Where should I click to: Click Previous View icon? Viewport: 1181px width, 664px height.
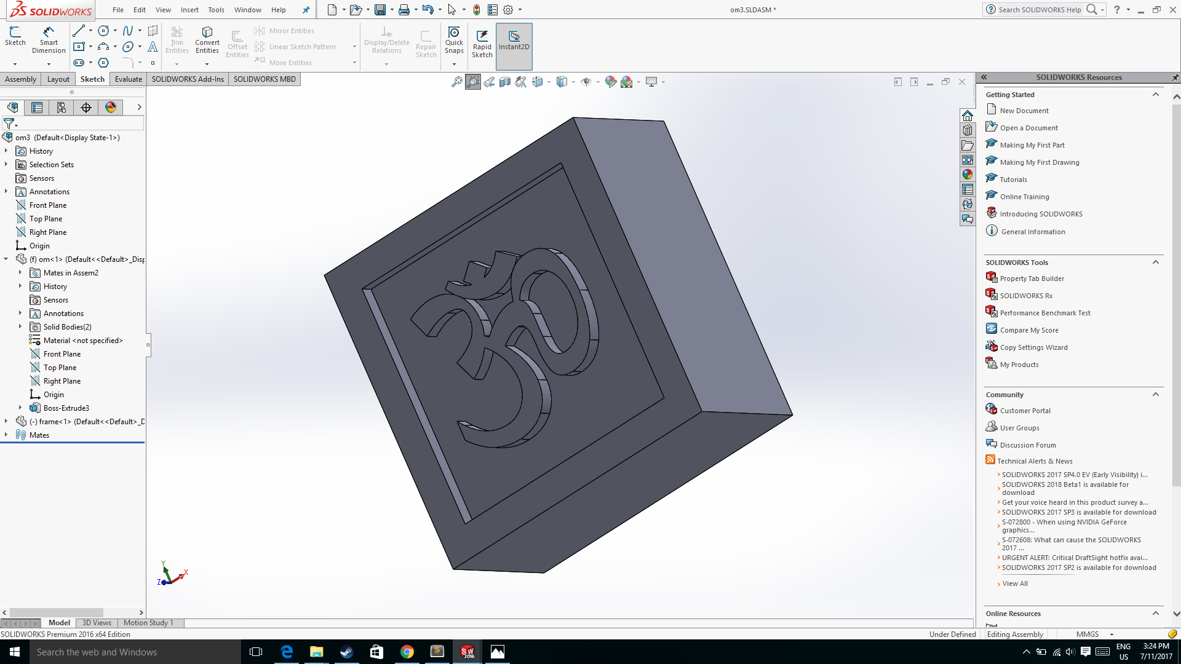click(x=489, y=82)
